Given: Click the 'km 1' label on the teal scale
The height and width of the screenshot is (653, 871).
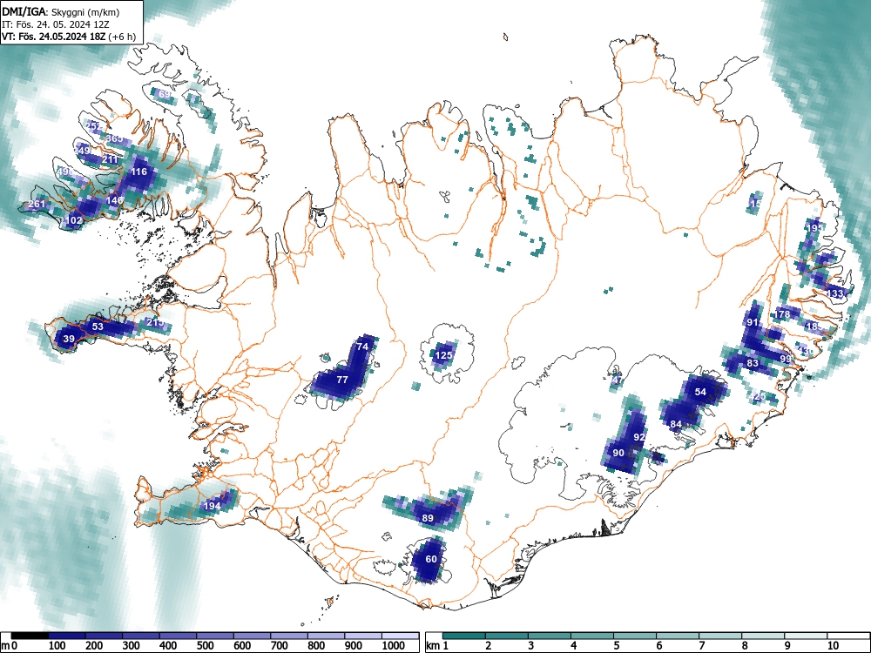Looking at the screenshot, I should click(437, 646).
